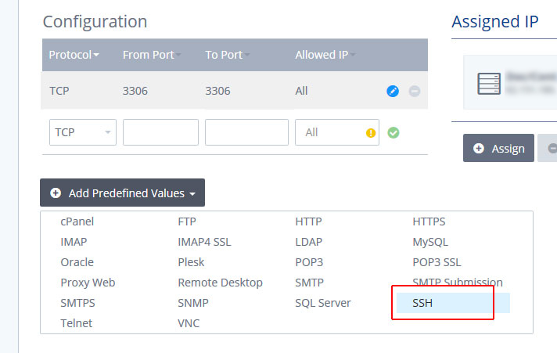Choose Remote Desktop predefined value
557x353 pixels.
click(x=220, y=283)
